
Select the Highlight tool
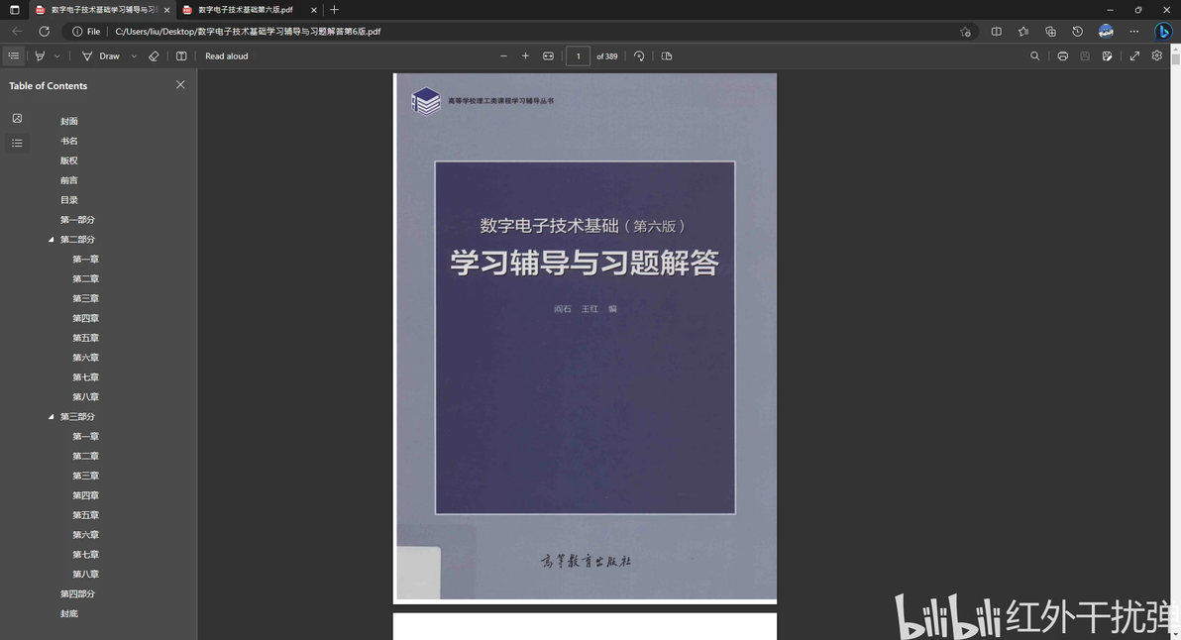40,55
